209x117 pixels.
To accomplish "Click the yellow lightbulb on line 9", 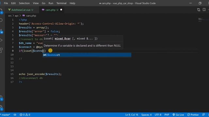I will coord(50,50).
